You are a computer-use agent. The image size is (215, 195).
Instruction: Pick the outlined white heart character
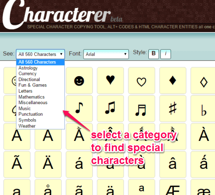(142, 81)
